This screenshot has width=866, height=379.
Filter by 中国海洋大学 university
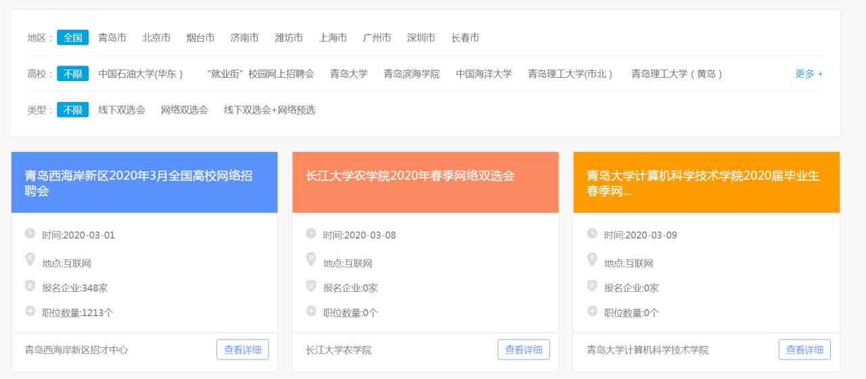[x=484, y=74]
